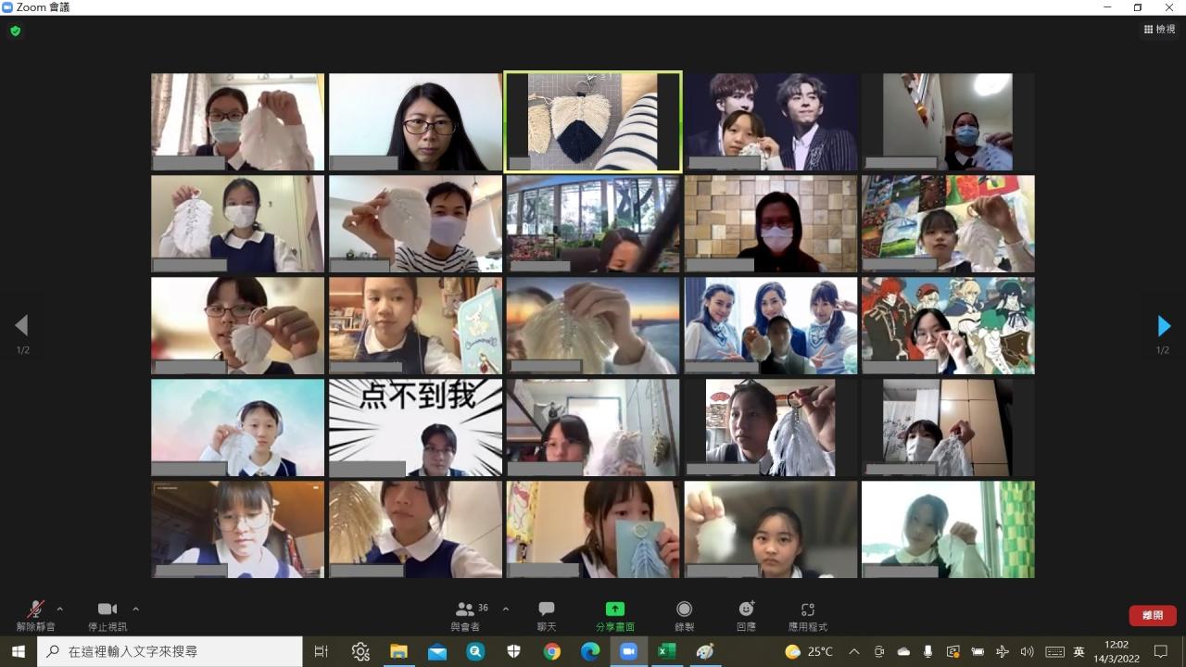Select the 点不到我 video tile
Screen dimensions: 1186x667
pos(415,427)
